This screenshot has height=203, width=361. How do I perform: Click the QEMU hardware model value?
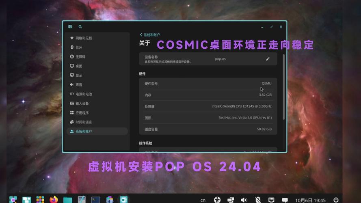266,83
